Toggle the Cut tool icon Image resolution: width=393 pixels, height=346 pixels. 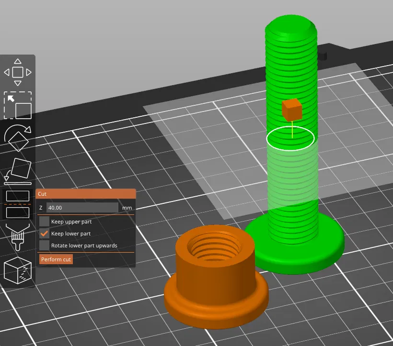[x=18, y=204]
